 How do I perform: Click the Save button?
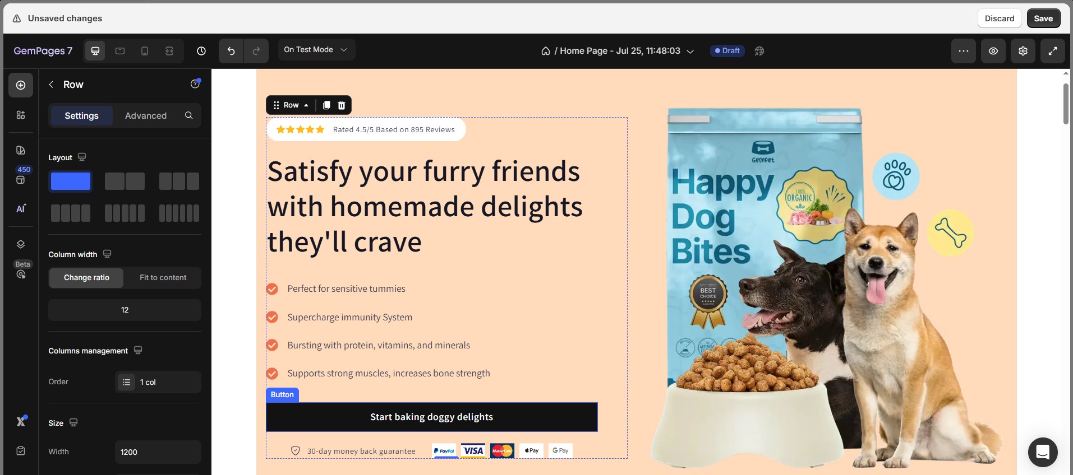point(1043,18)
